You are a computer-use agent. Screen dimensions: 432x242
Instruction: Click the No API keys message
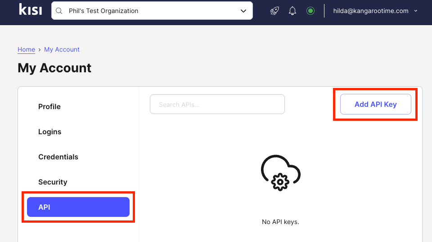(x=280, y=222)
